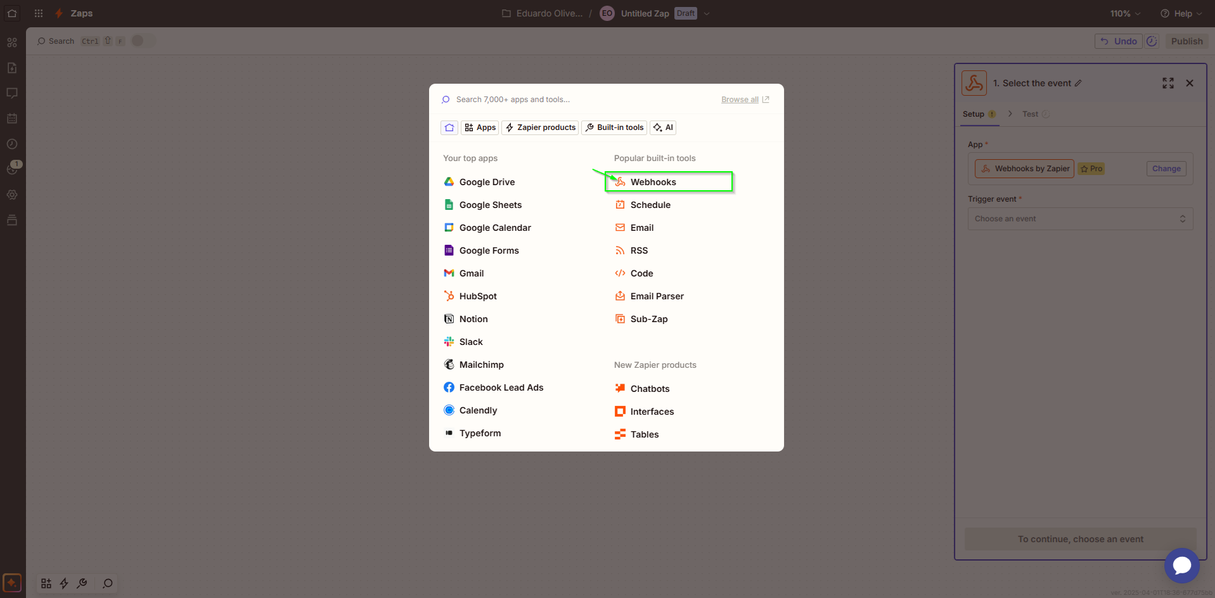This screenshot has height=598, width=1215.
Task: Open the live chat bubble
Action: (x=1182, y=566)
